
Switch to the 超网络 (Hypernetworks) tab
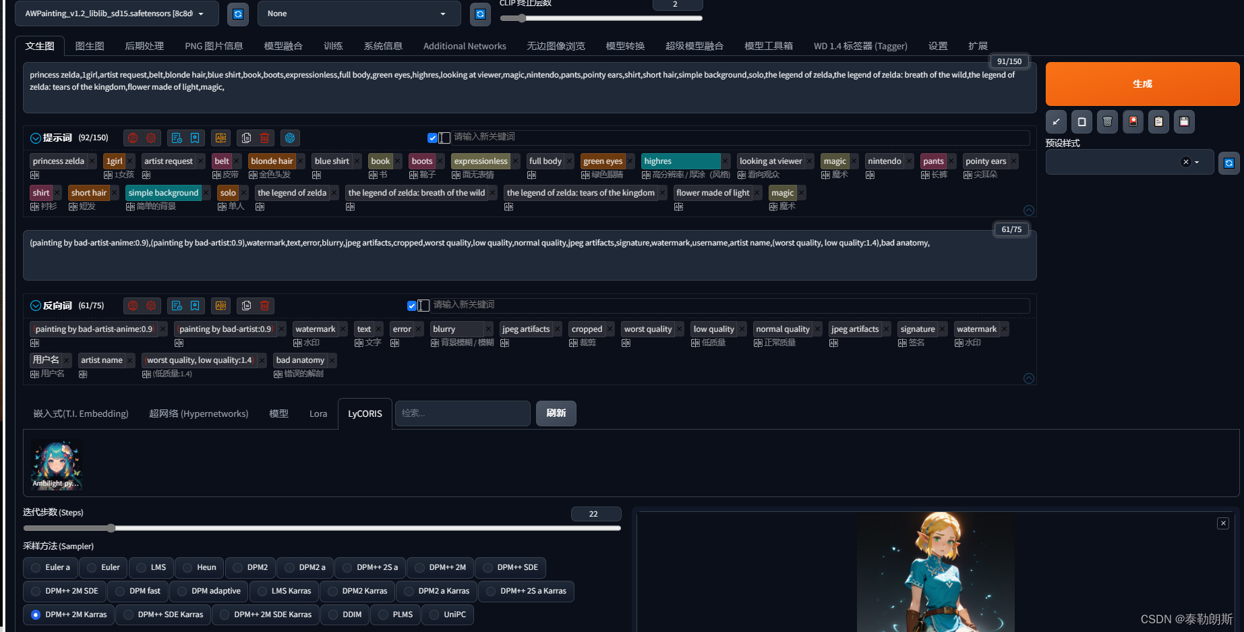[198, 414]
